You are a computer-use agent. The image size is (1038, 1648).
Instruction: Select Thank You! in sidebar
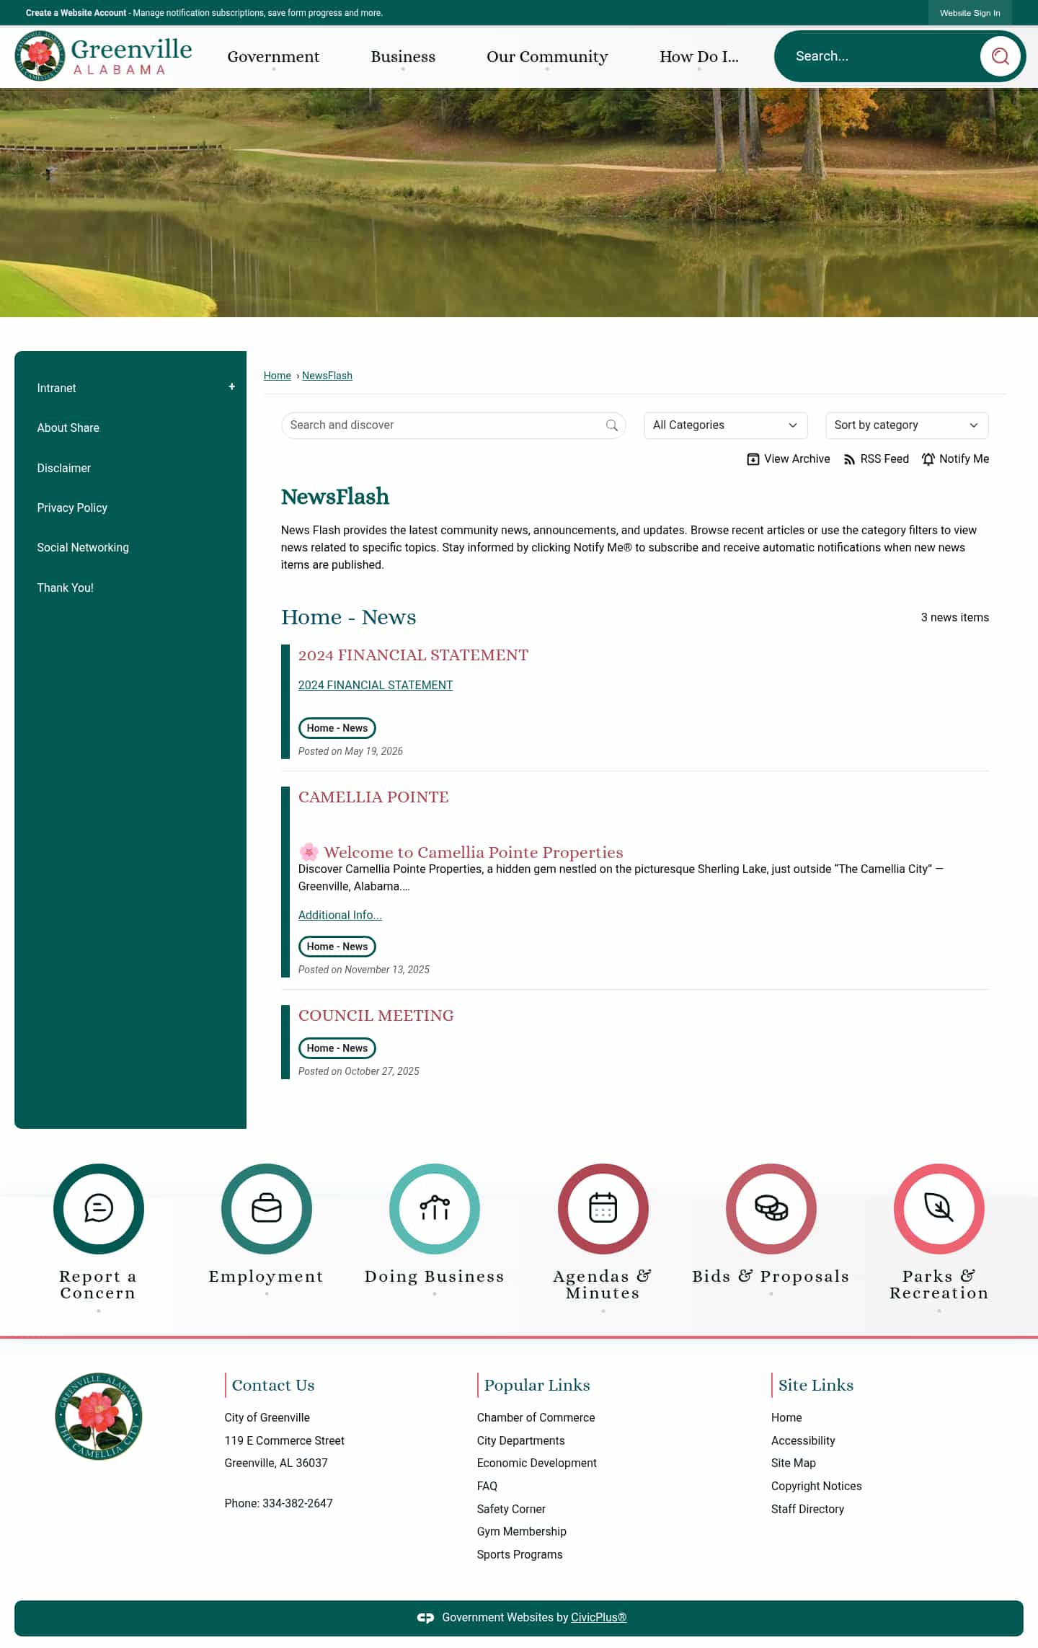[66, 588]
